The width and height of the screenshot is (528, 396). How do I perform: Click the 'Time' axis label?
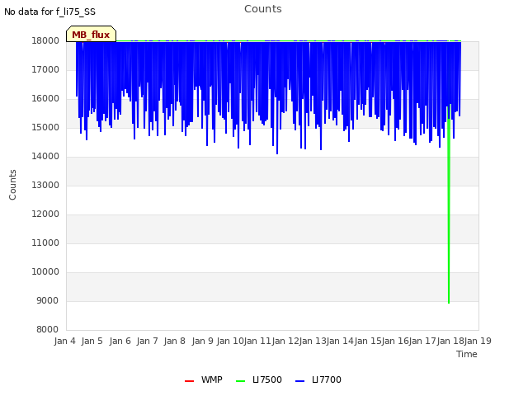[x=467, y=354]
